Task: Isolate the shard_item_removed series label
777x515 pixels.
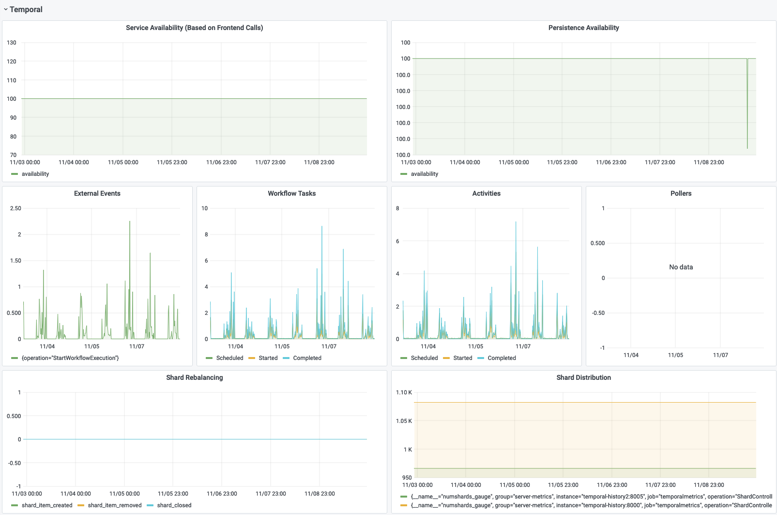Action: 115,505
